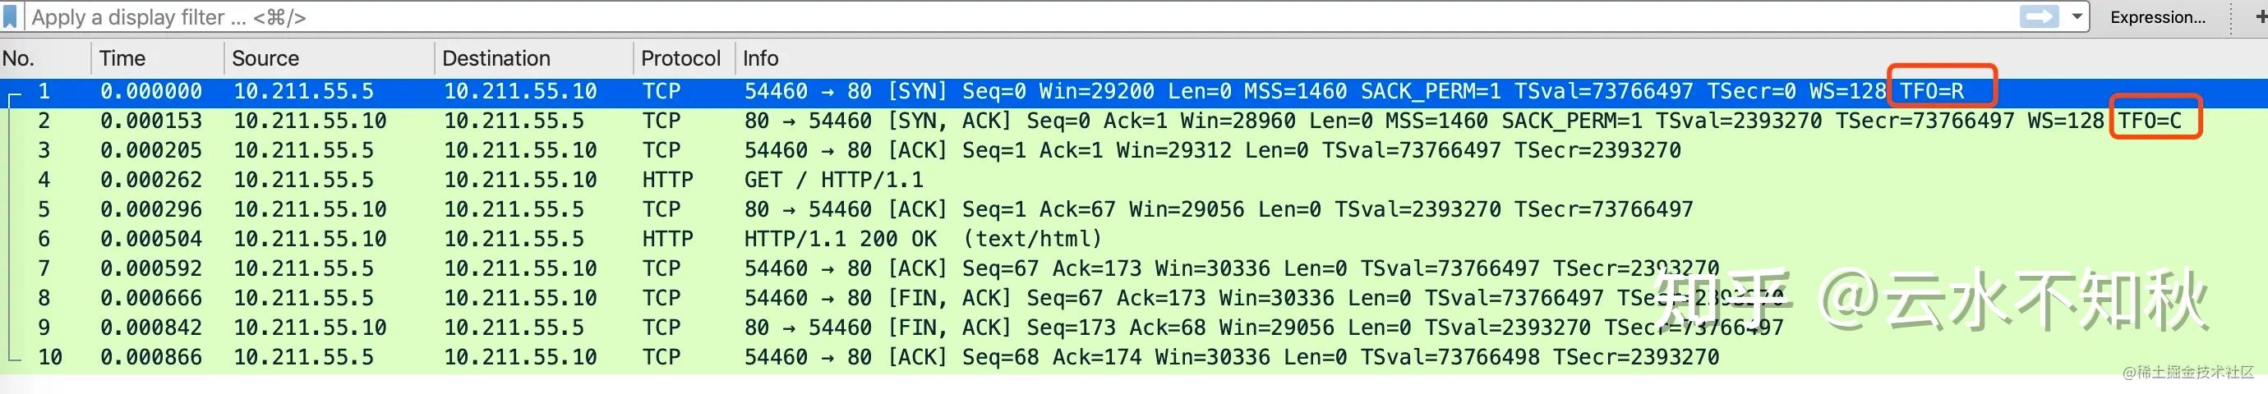
Task: Open the display filter history dropdown arrow
Action: click(x=2077, y=16)
